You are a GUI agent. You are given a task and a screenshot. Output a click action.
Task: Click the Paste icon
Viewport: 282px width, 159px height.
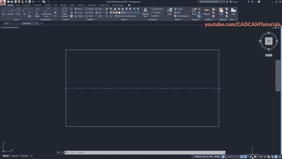pos(221,11)
